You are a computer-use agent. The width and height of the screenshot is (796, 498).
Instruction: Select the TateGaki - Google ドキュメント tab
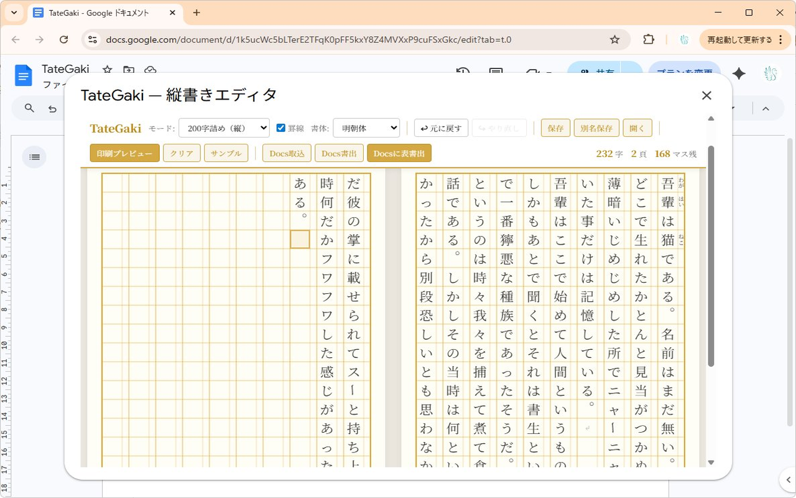(106, 12)
